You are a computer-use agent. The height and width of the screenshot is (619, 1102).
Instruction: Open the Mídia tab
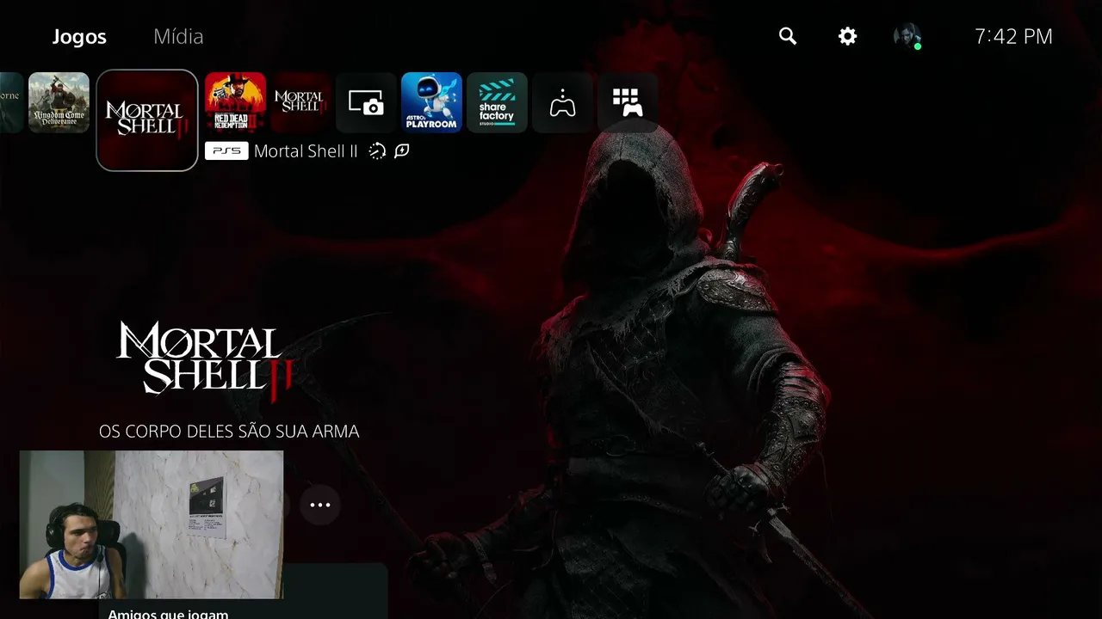[x=178, y=37]
